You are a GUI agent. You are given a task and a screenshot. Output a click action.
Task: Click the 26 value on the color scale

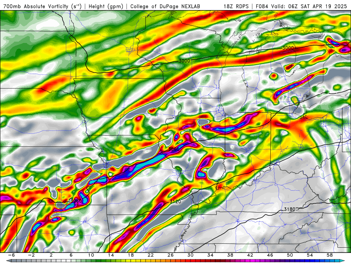pos(170,255)
